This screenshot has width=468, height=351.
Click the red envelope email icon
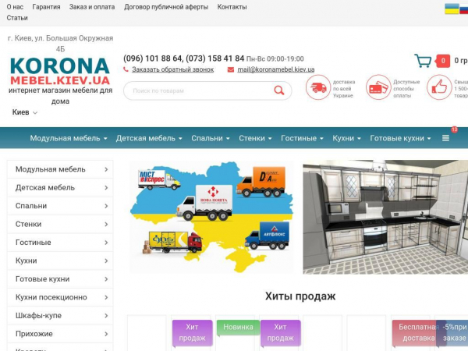pyautogui.click(x=231, y=69)
